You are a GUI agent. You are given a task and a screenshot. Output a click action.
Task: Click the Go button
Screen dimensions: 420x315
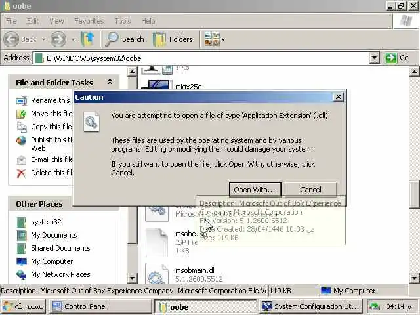pyautogui.click(x=397, y=58)
